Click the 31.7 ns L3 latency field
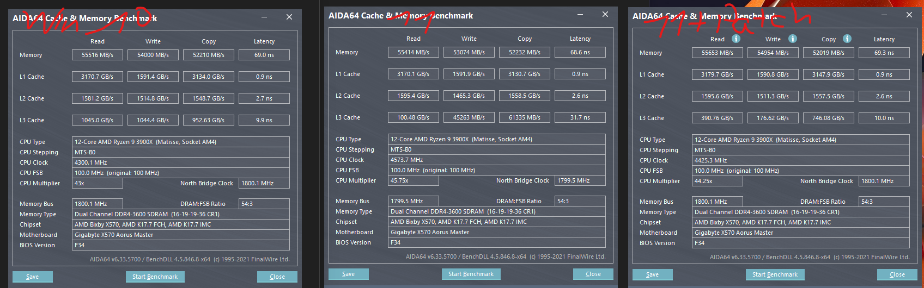This screenshot has width=924, height=288. click(x=580, y=117)
